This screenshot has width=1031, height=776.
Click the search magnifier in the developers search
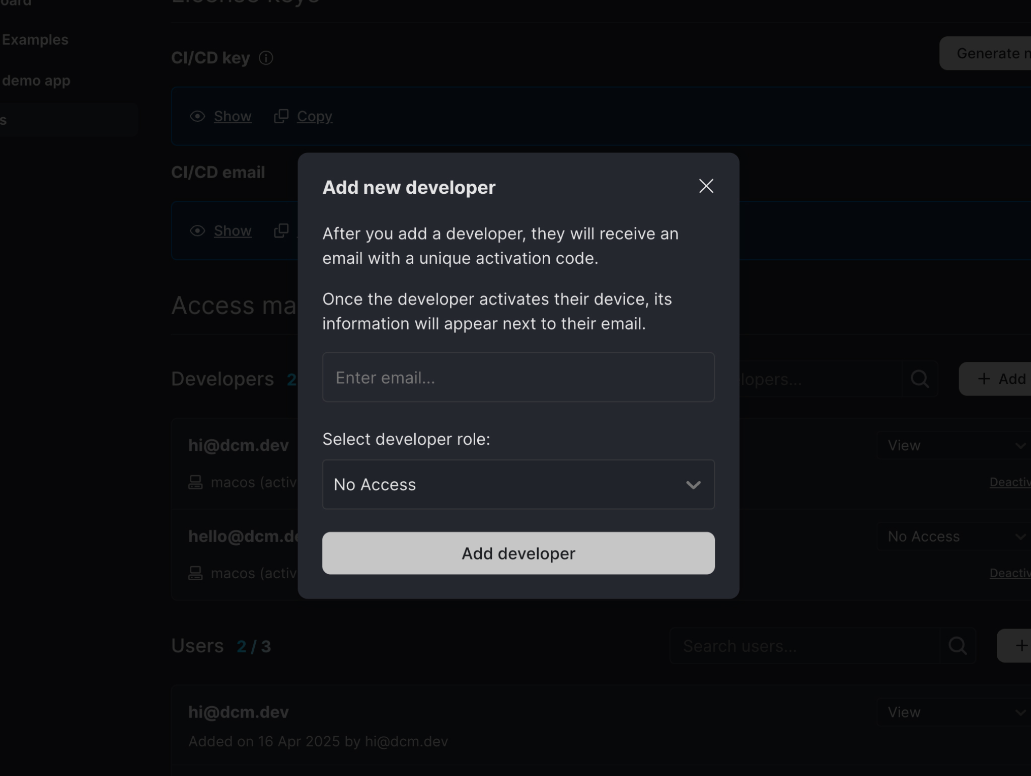(921, 379)
